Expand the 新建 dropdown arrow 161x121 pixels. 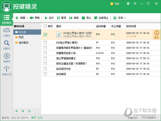pos(27,18)
